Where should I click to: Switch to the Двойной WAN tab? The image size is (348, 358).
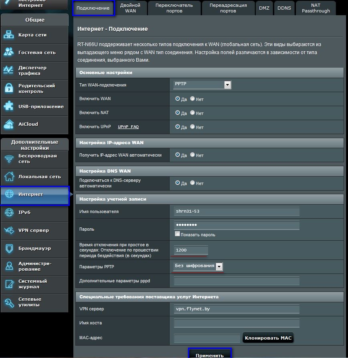click(x=130, y=8)
